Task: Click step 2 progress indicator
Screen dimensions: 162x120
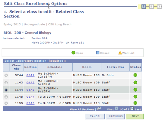Action: coord(151,7)
